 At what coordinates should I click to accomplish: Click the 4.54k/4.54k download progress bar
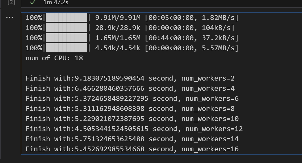[67, 48]
